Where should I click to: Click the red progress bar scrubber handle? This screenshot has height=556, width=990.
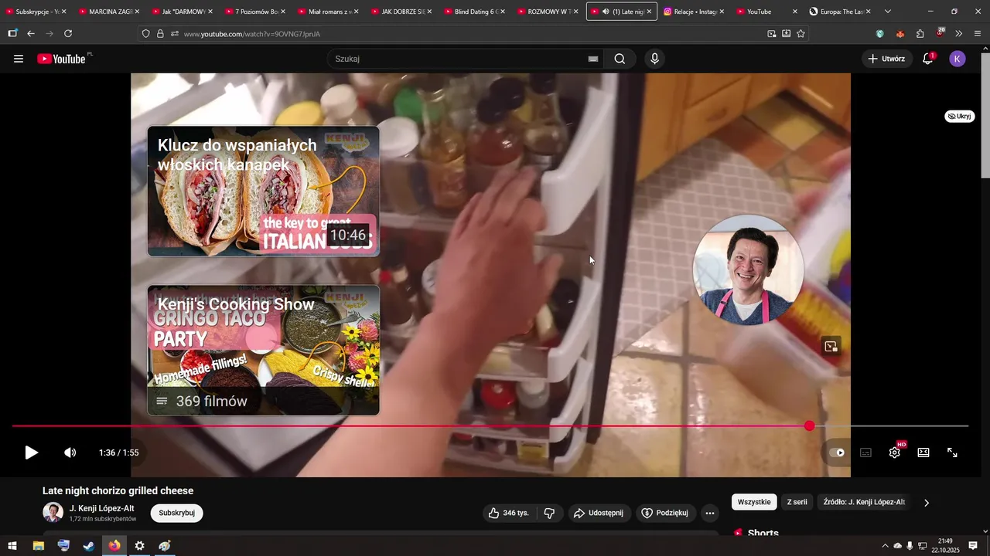click(809, 426)
